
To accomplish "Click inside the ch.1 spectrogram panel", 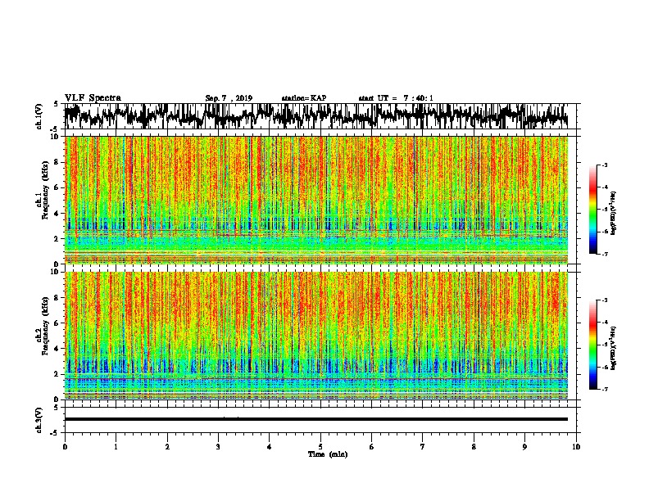I will pos(316,200).
